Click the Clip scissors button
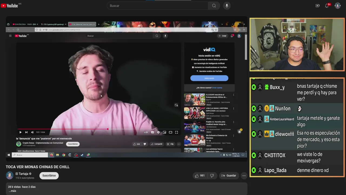 (170, 144)
